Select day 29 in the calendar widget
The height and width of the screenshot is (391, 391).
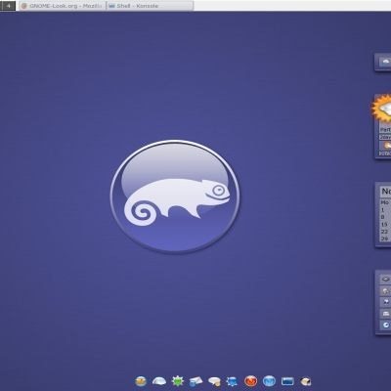(384, 239)
